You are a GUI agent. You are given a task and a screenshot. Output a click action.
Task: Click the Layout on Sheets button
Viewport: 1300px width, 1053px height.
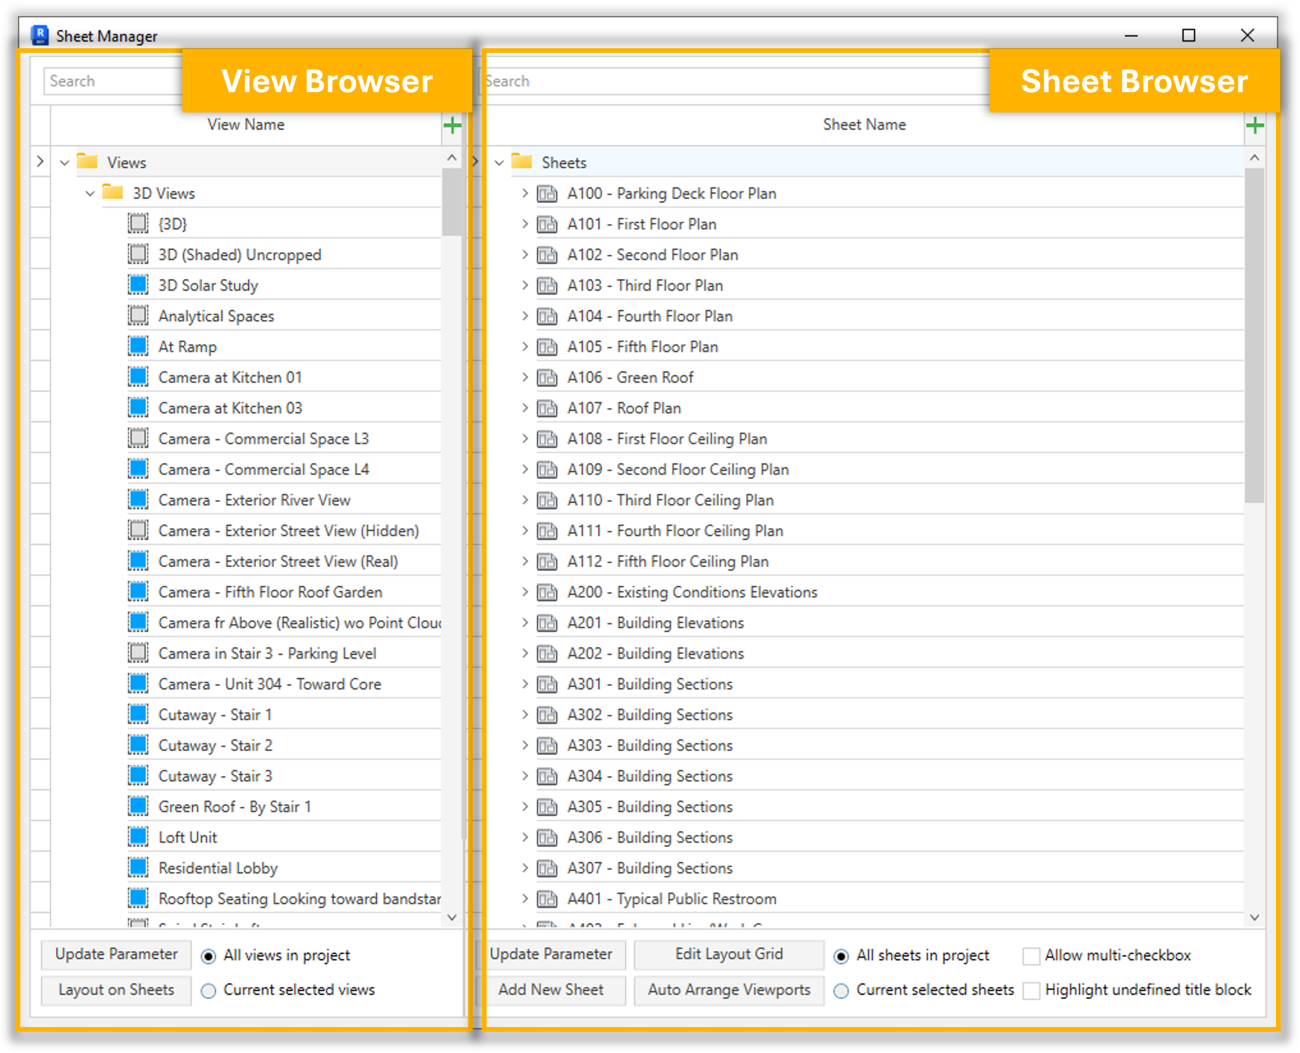(116, 989)
